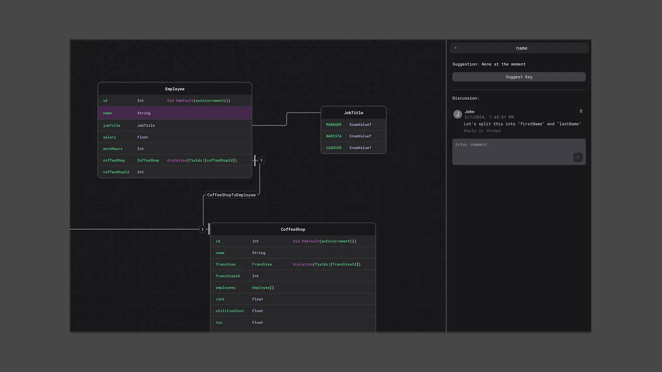Select the coffeeShopId Int field
Screen dimensions: 662x372
coord(175,172)
